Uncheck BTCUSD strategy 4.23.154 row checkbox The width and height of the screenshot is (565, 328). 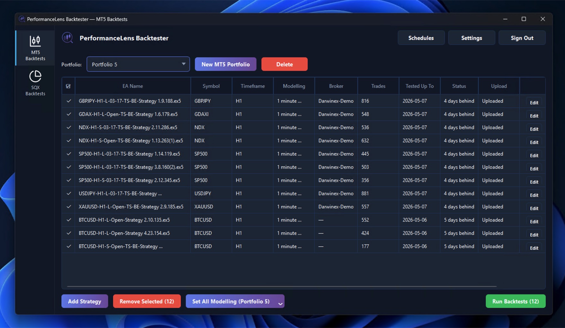point(69,233)
